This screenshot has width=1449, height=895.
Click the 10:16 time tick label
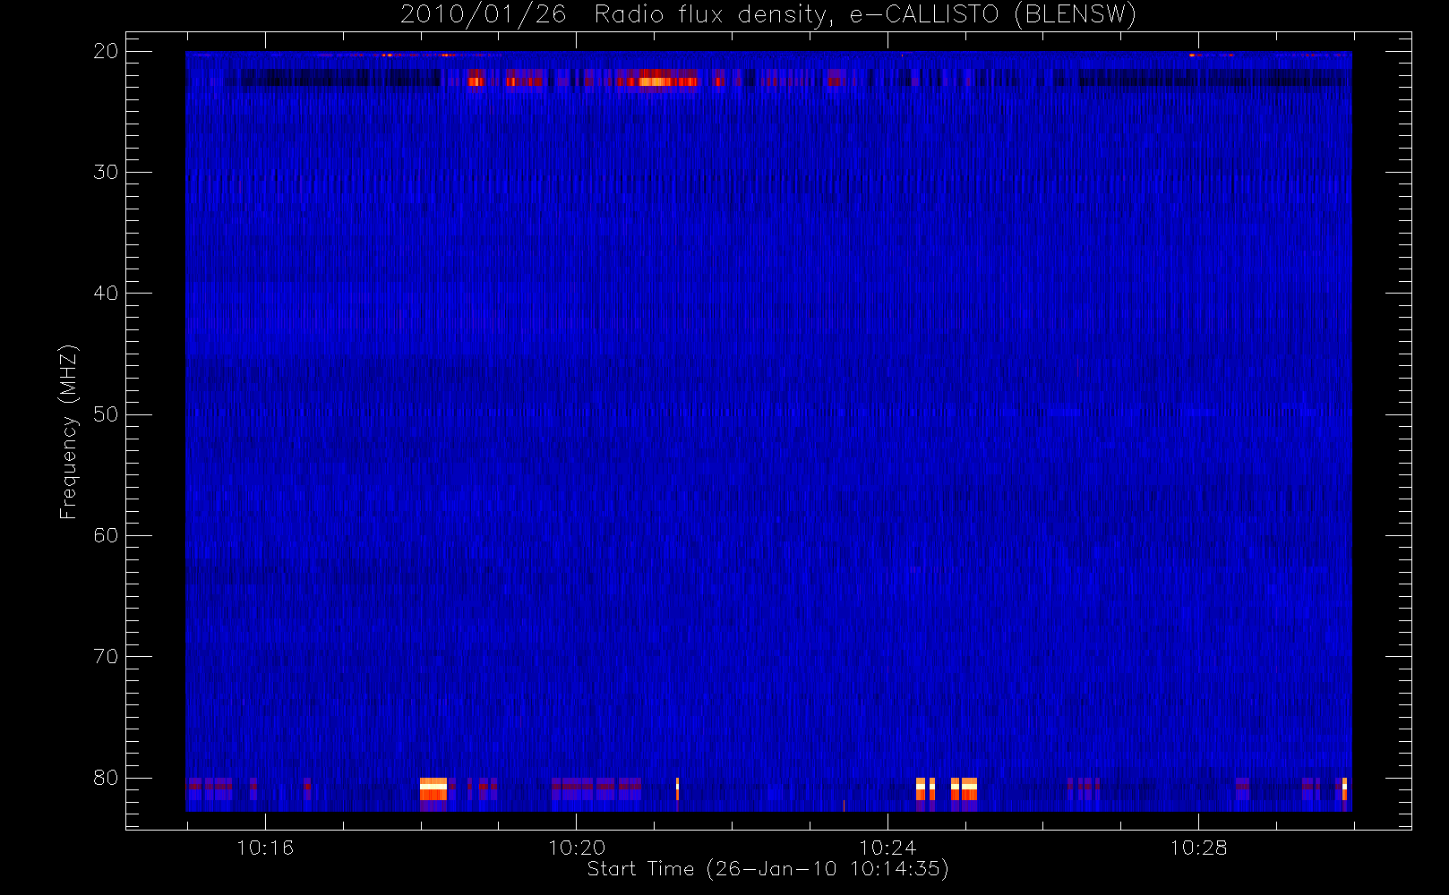click(x=265, y=848)
